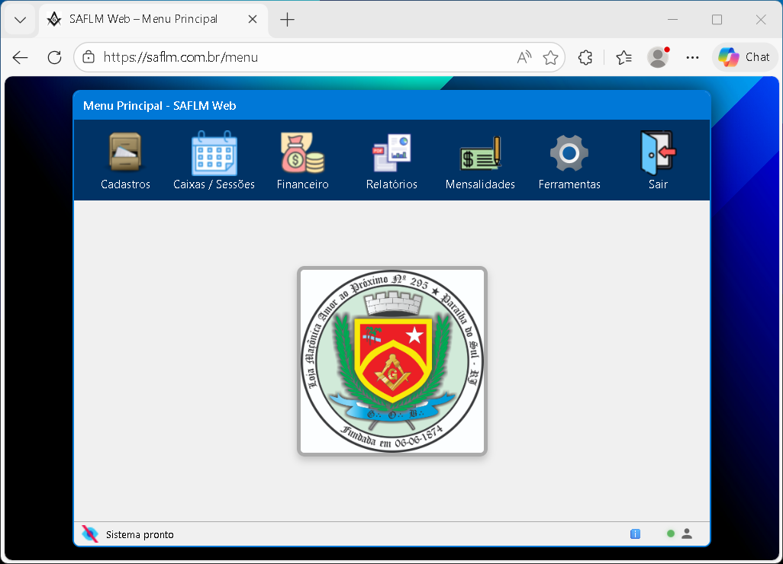Expand the browser tab list chevron
The height and width of the screenshot is (564, 783).
21,20
